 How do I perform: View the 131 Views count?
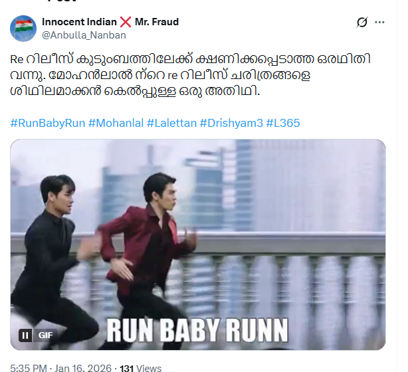pyautogui.click(x=140, y=368)
